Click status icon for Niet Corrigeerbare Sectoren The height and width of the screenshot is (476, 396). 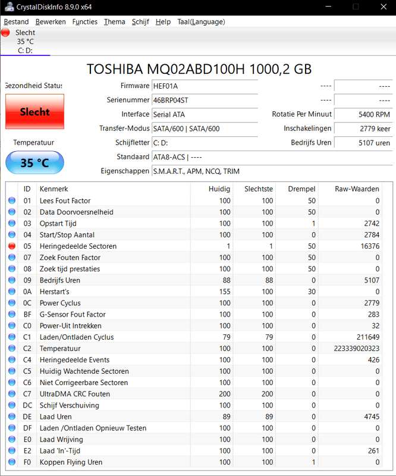pos(12,382)
